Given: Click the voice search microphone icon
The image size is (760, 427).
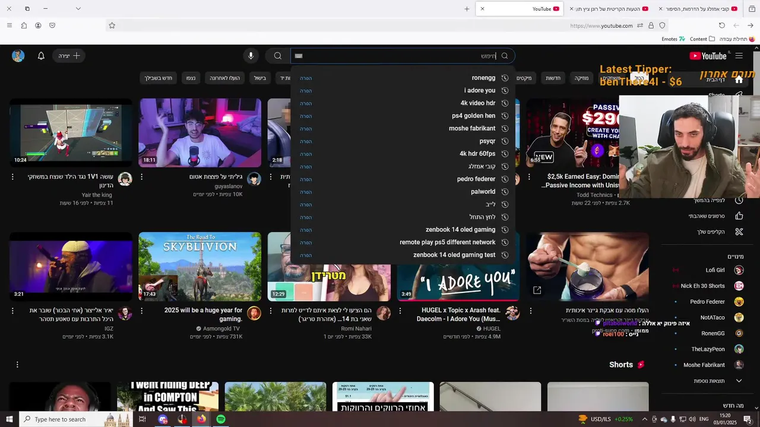Looking at the screenshot, I should [251, 56].
